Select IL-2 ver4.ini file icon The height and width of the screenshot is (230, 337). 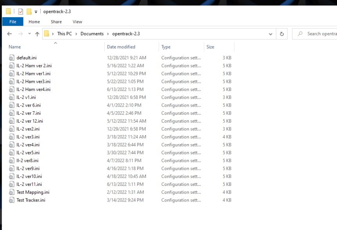(x=12, y=145)
